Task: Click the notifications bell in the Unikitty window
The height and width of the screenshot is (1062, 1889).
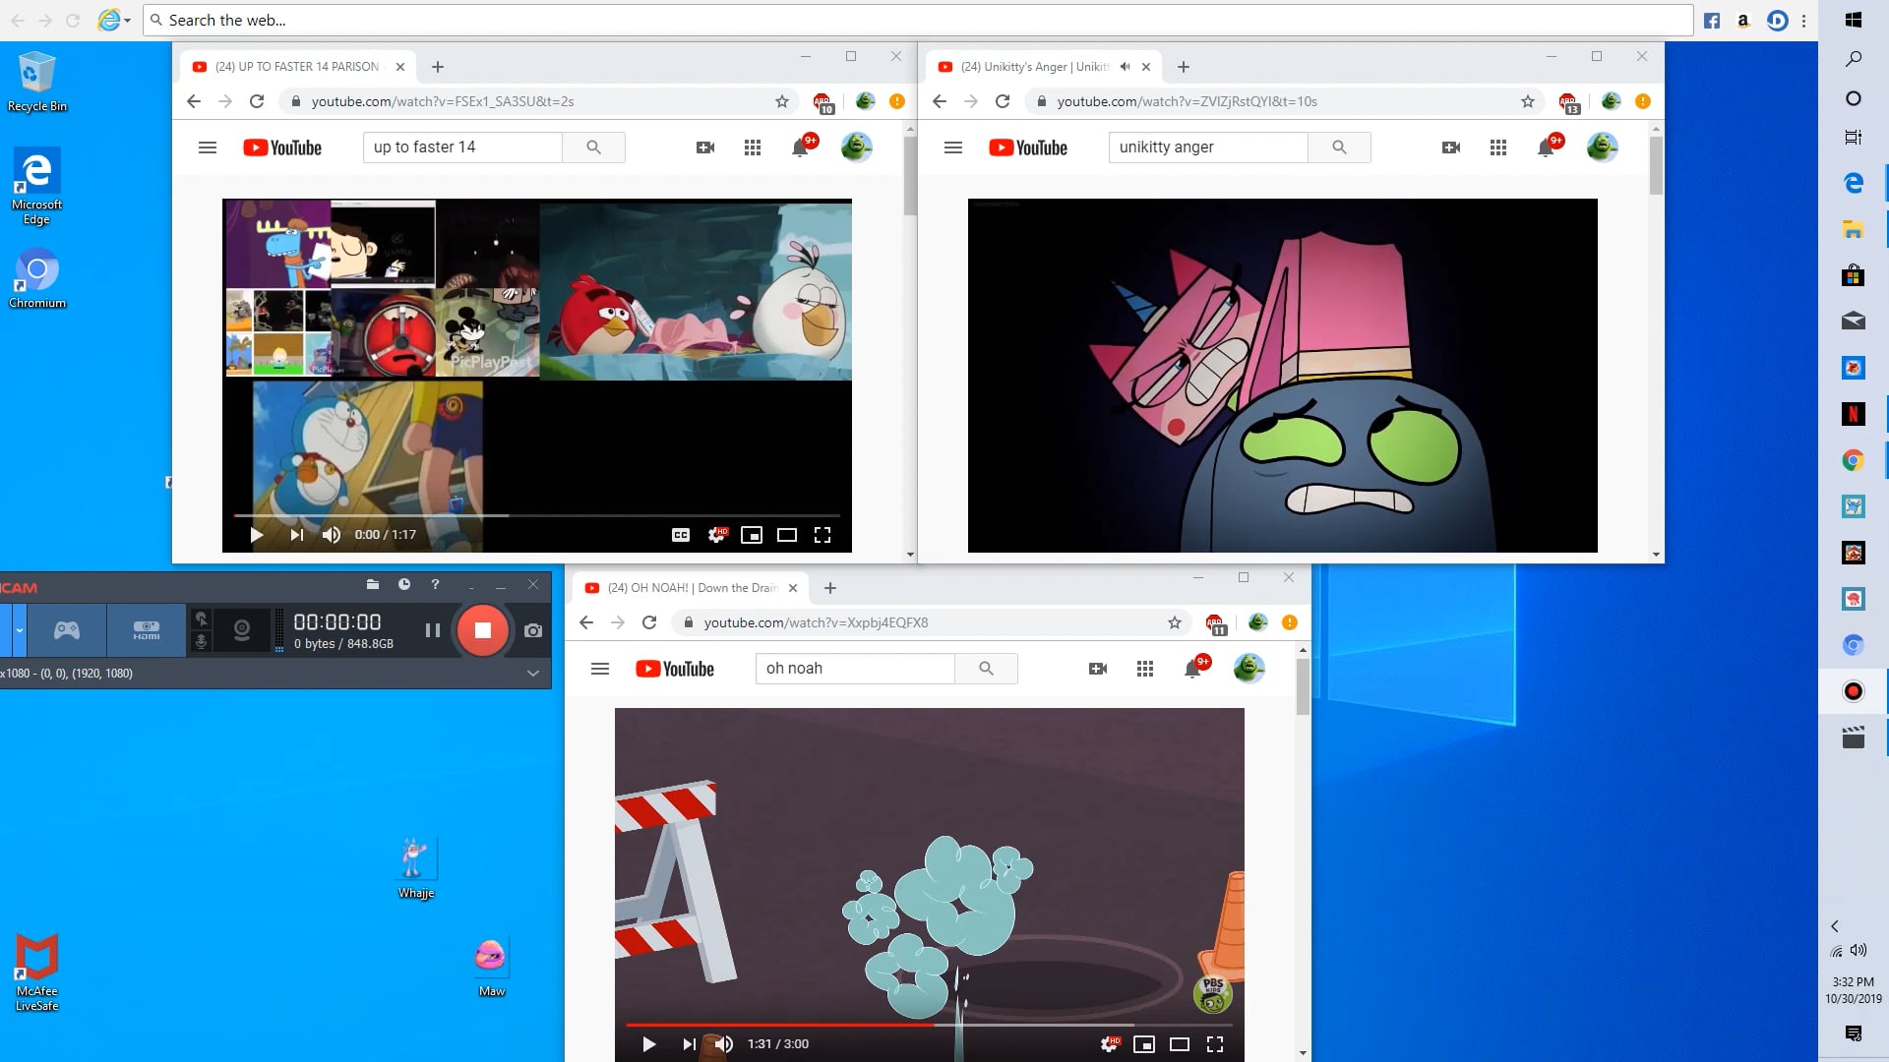Action: click(1546, 147)
